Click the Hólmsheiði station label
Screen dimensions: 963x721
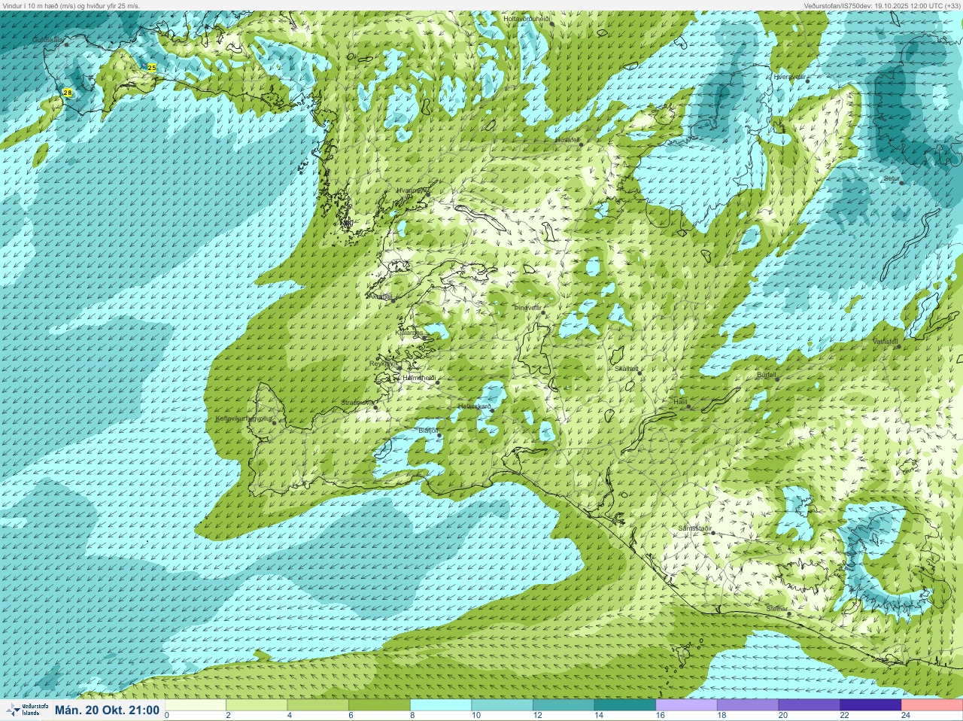point(418,378)
